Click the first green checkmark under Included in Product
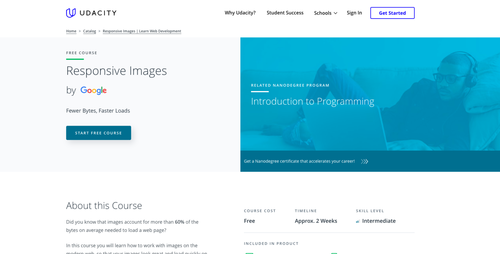This screenshot has height=254, width=500. pos(249,253)
